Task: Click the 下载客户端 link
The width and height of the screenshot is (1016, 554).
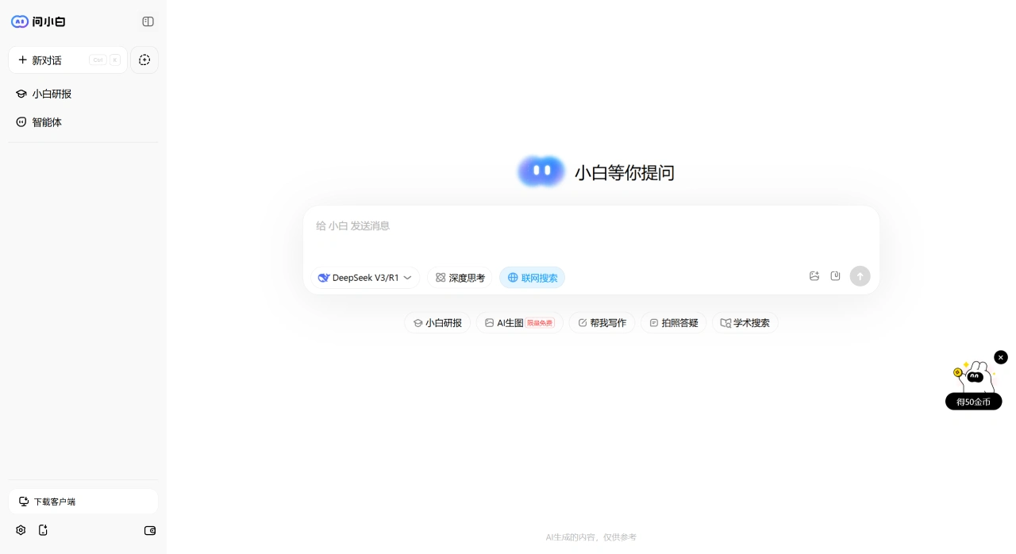Action: coord(54,502)
